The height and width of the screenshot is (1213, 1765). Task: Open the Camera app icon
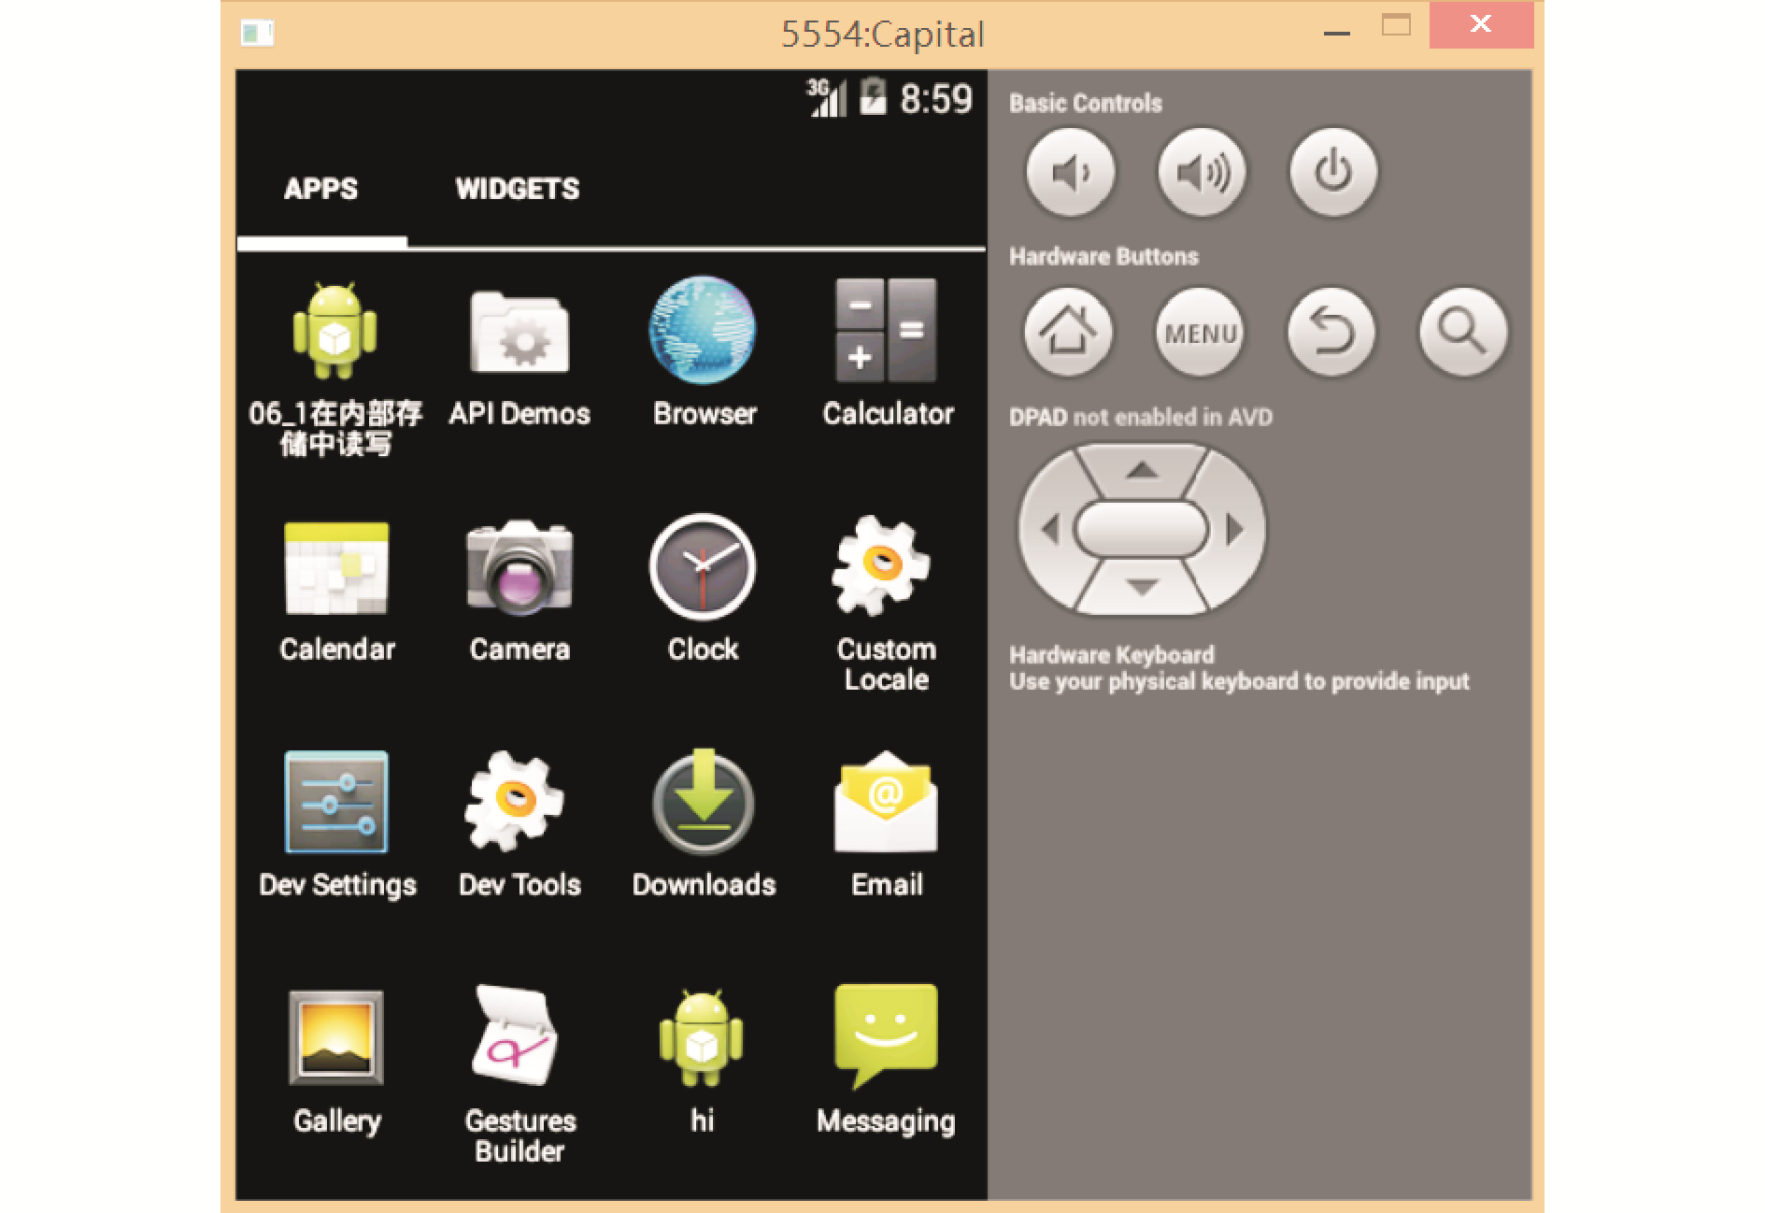[520, 567]
